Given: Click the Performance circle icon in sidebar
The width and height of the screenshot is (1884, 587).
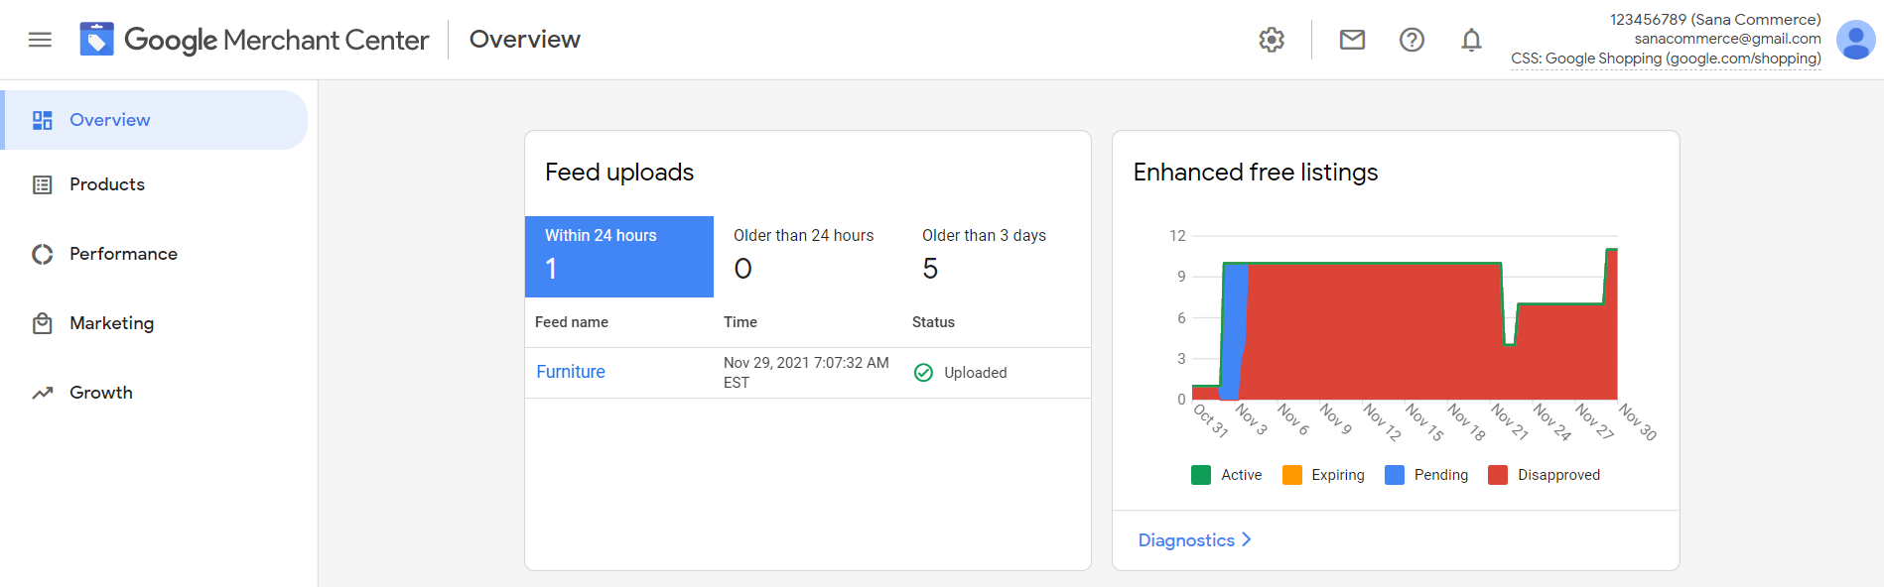Looking at the screenshot, I should [x=42, y=254].
